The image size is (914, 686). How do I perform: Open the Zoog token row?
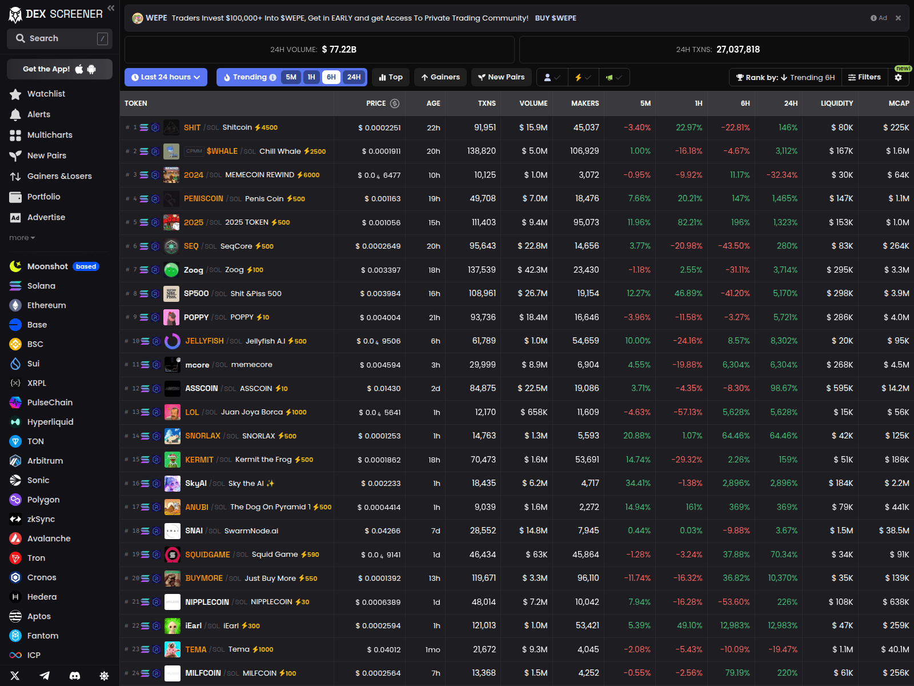click(x=517, y=270)
